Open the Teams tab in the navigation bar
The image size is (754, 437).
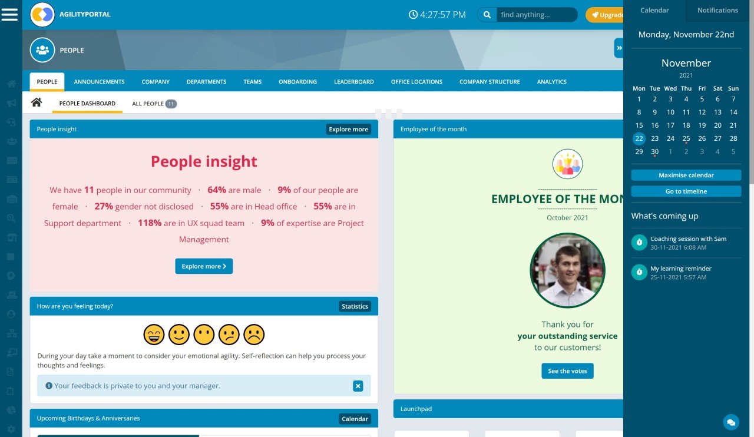tap(252, 81)
